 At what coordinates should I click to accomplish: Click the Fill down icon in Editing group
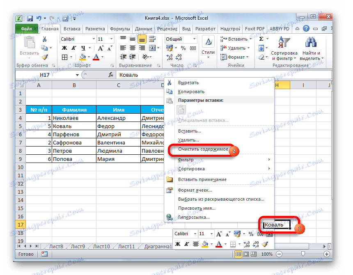[x=261, y=48]
